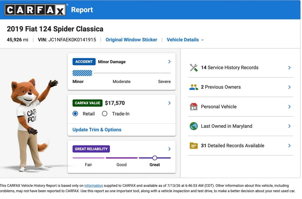Expand the Vehicle Details dropdown
Image resolution: width=302 pixels, height=199 pixels.
click(x=185, y=40)
